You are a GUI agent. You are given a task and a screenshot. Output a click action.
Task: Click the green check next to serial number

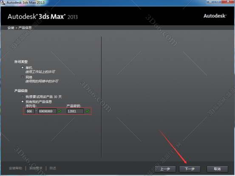coord(60,111)
